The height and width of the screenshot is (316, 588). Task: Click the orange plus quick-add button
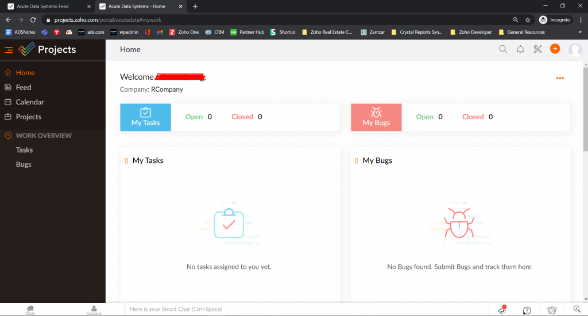point(555,49)
